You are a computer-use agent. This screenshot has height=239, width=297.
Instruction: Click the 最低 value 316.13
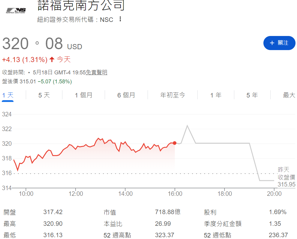pyautogui.click(x=53, y=235)
